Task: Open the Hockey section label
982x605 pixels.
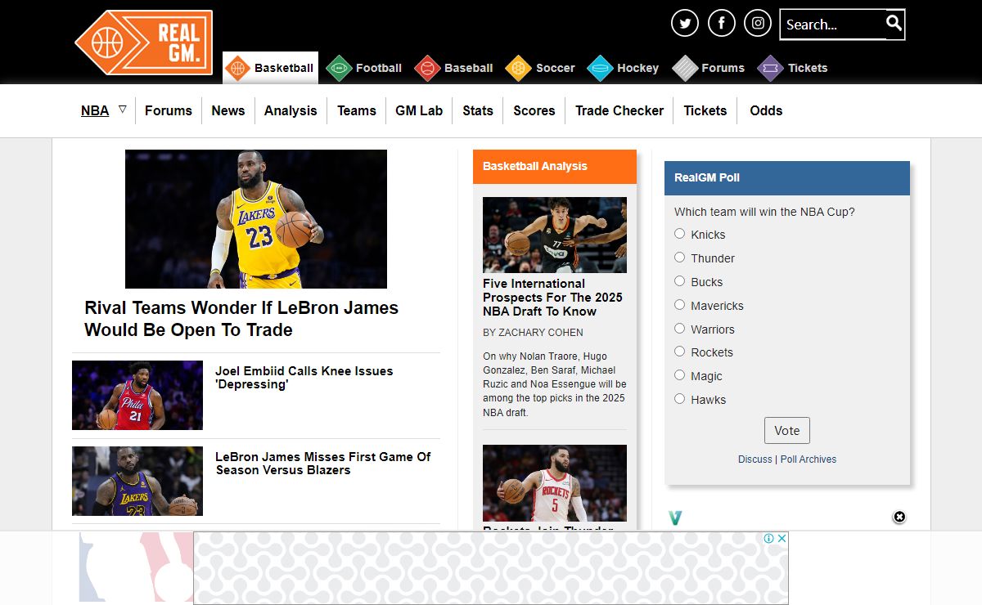Action: click(x=638, y=68)
